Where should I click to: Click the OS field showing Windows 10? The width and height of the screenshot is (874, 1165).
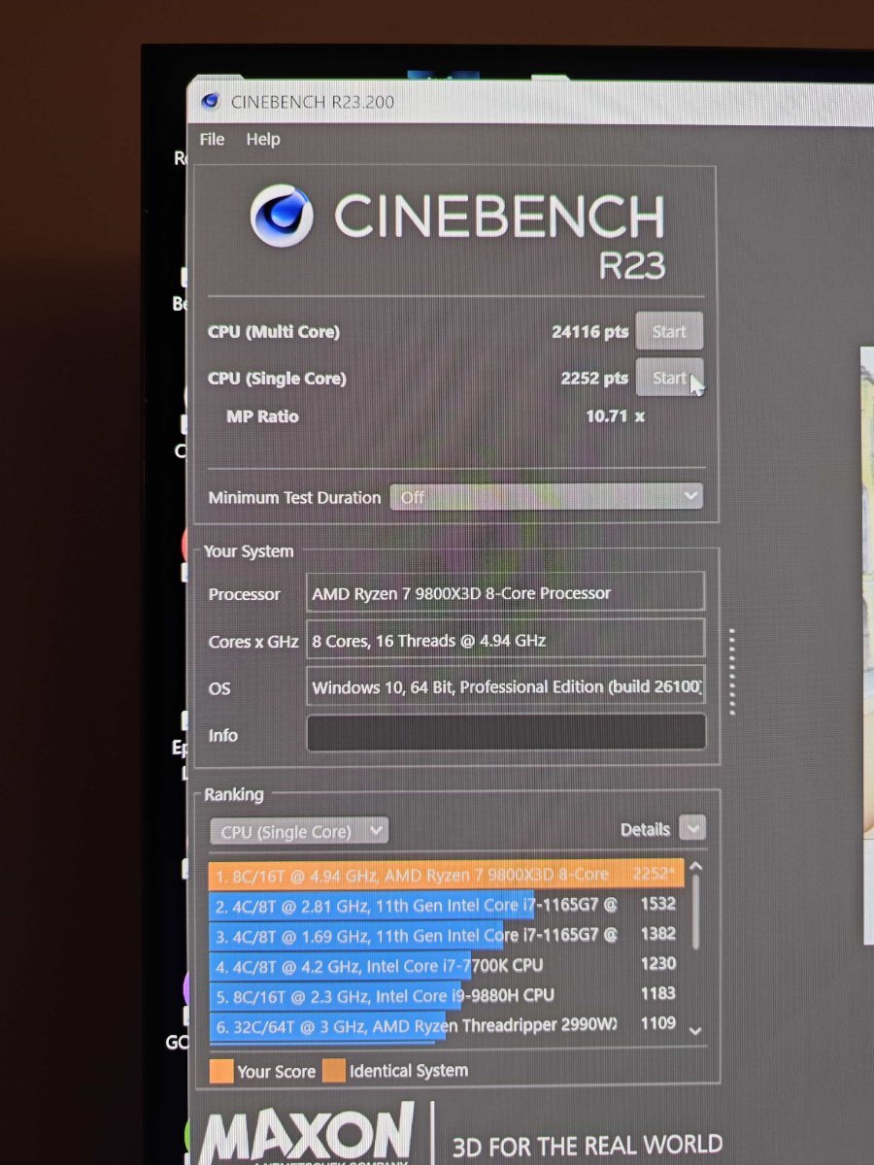(505, 687)
